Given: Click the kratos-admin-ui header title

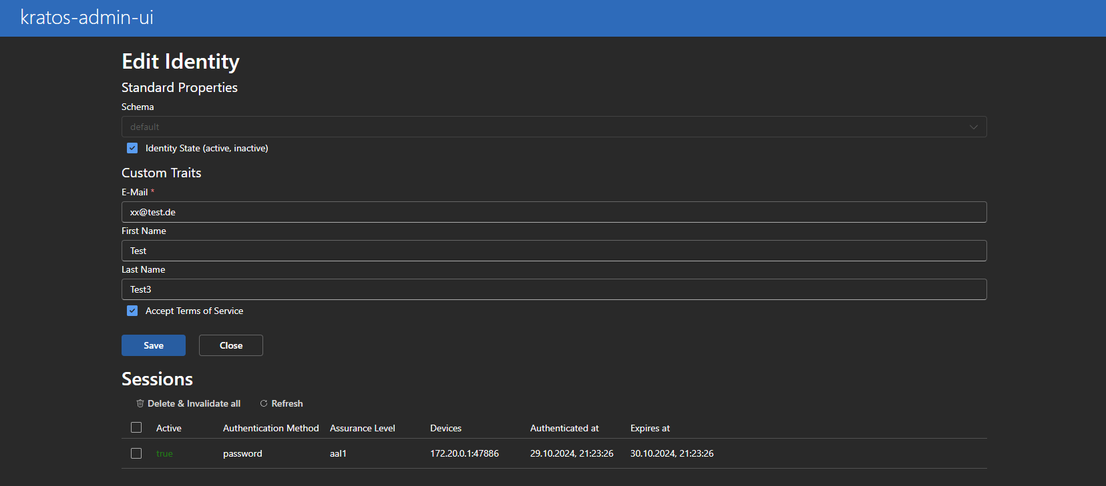Looking at the screenshot, I should (x=87, y=17).
